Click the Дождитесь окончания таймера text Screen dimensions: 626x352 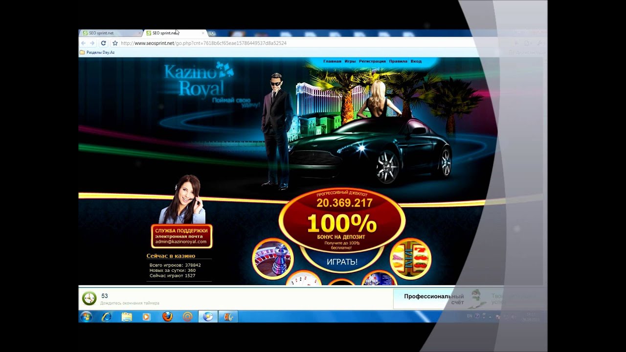coord(130,303)
